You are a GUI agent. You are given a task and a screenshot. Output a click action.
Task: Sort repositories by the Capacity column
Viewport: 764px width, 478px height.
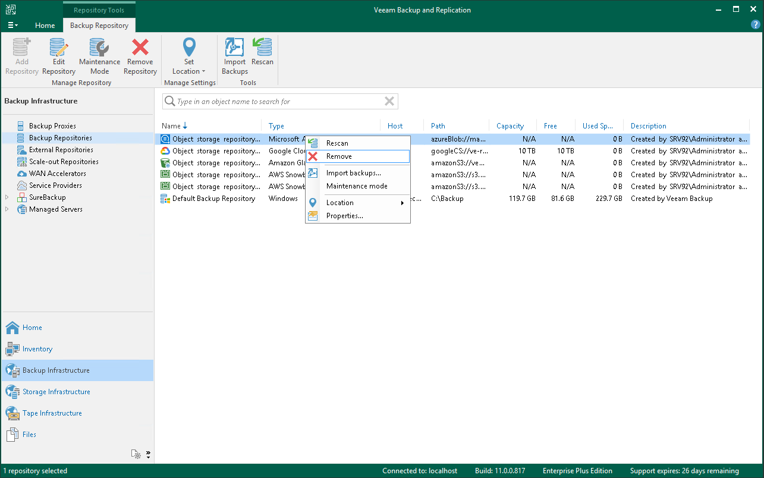[x=511, y=125]
